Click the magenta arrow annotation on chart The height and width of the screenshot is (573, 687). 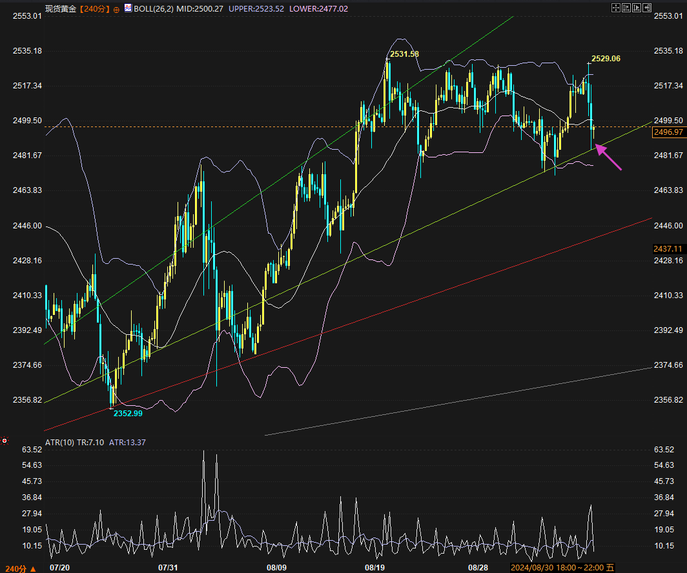[x=608, y=157]
